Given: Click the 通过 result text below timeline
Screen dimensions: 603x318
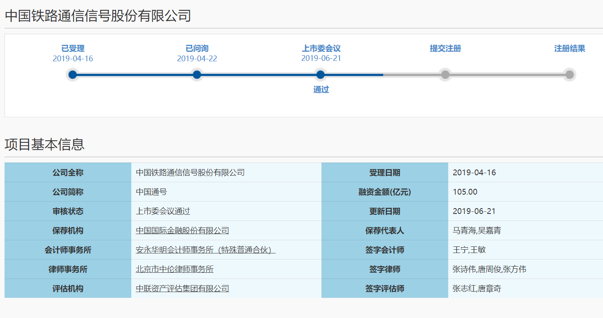Looking at the screenshot, I should coord(321,90).
